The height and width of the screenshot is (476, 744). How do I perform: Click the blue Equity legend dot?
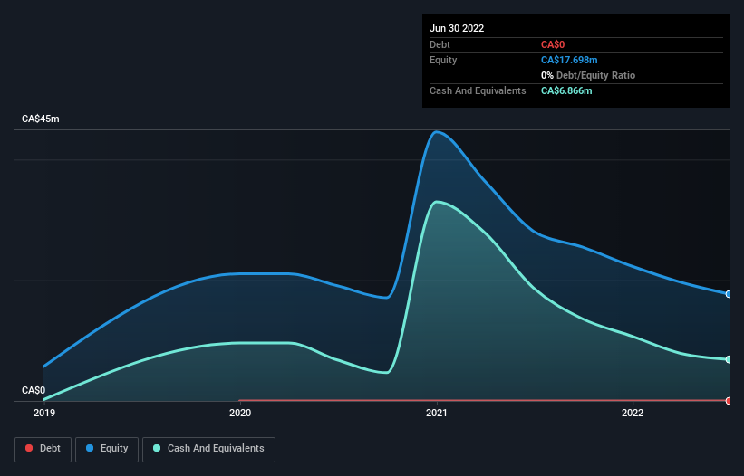(x=90, y=448)
